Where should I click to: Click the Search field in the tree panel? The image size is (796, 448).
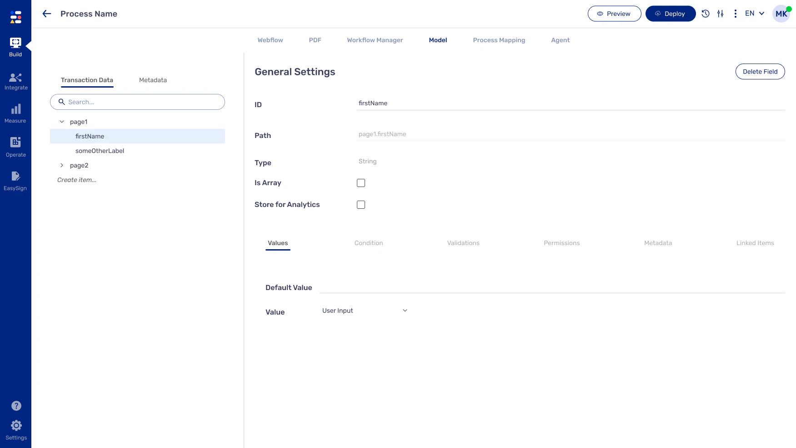point(137,102)
